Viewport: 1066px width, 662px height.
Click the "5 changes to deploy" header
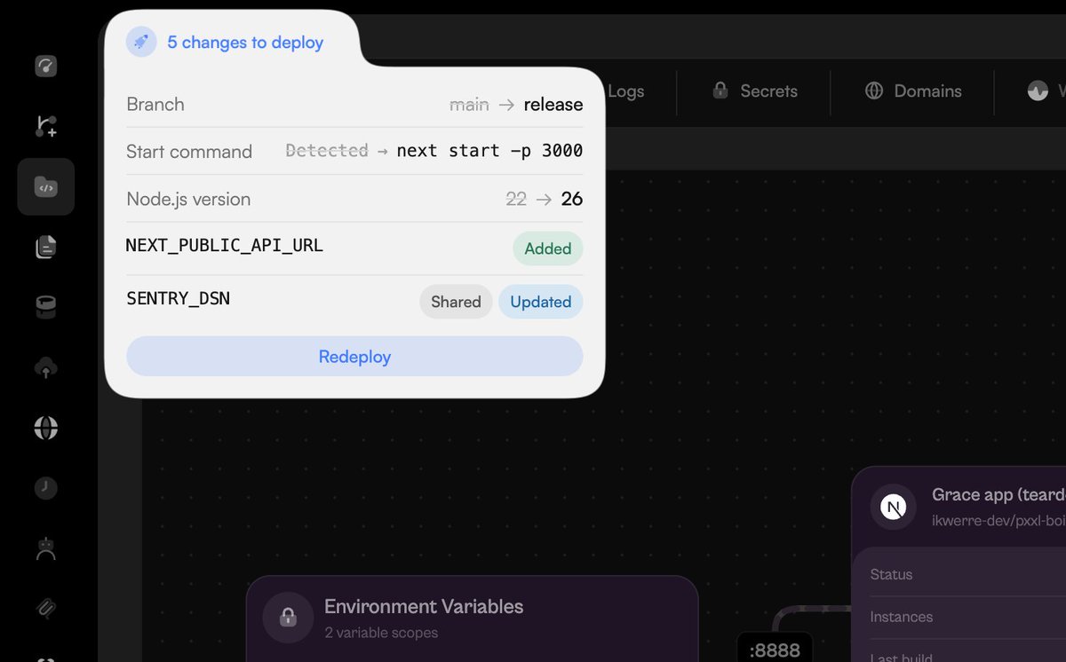245,43
